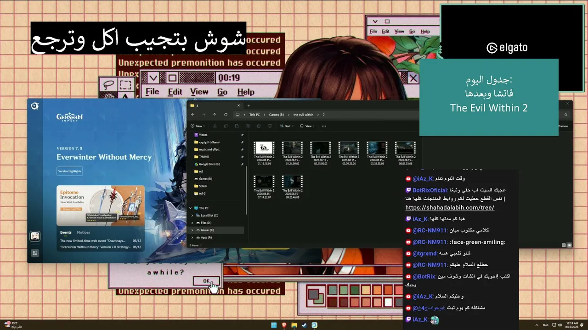Unpin Google Drive (G:) from quick access
The height and width of the screenshot is (330, 588).
pyautogui.click(x=242, y=164)
